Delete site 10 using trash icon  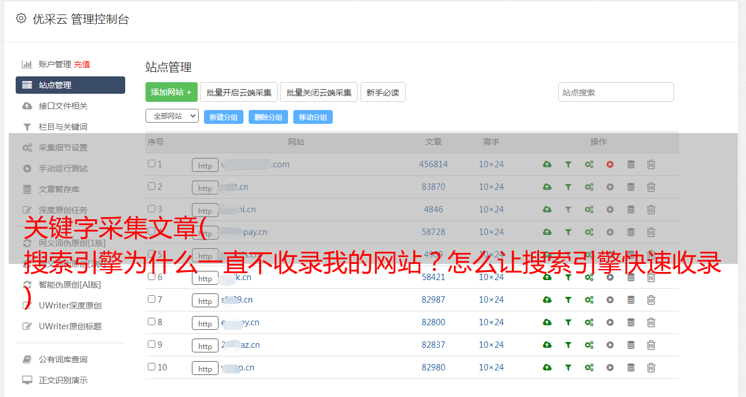click(651, 367)
